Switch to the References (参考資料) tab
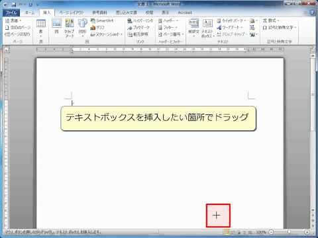This screenshot has height=238, width=318. coord(99,13)
